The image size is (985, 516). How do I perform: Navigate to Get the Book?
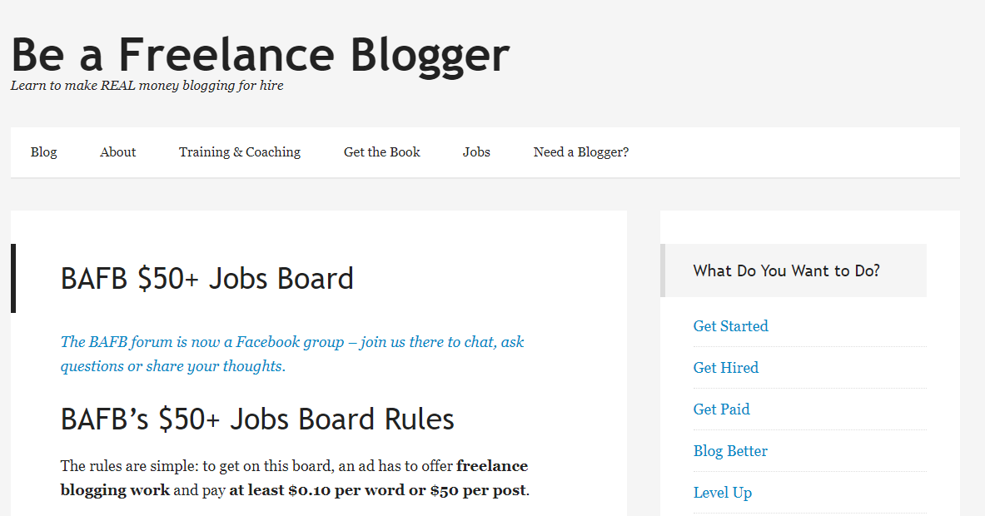point(381,151)
